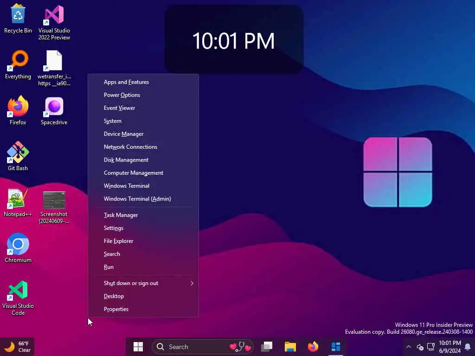Select Properties in the context menu

143,309
